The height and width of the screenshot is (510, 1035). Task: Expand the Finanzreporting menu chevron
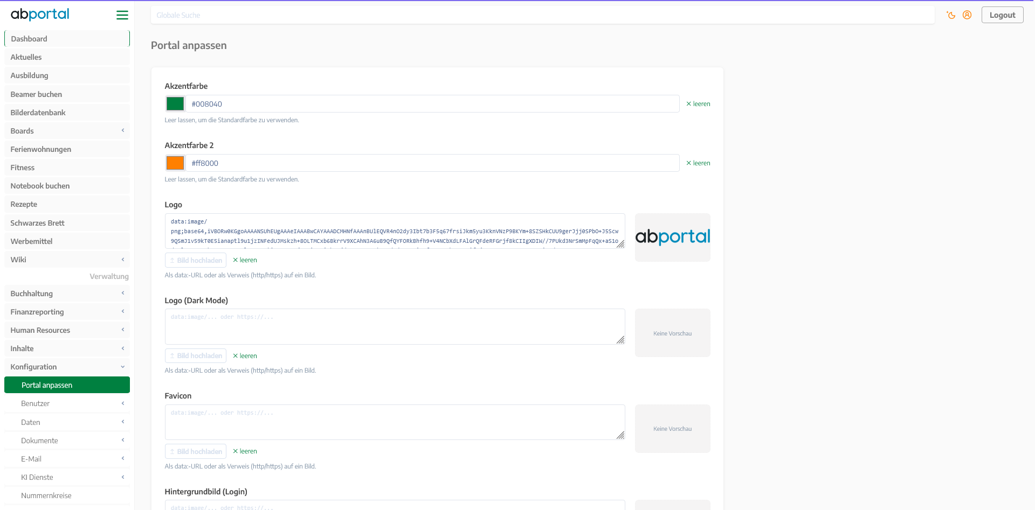pyautogui.click(x=123, y=312)
